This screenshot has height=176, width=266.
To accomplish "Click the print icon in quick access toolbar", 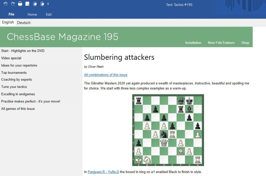I will coord(20,4).
